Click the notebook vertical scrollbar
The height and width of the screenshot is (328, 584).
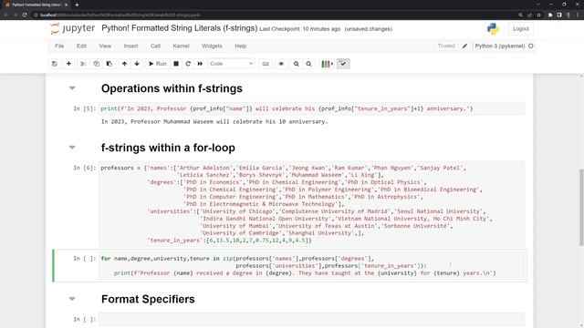coord(581,207)
